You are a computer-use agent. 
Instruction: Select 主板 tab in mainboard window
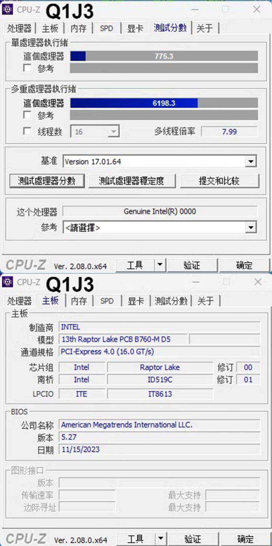[50, 300]
